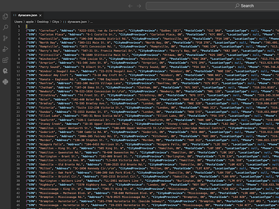
Task: Select the dynacare.json editor tab
Action: pyautogui.click(x=28, y=15)
